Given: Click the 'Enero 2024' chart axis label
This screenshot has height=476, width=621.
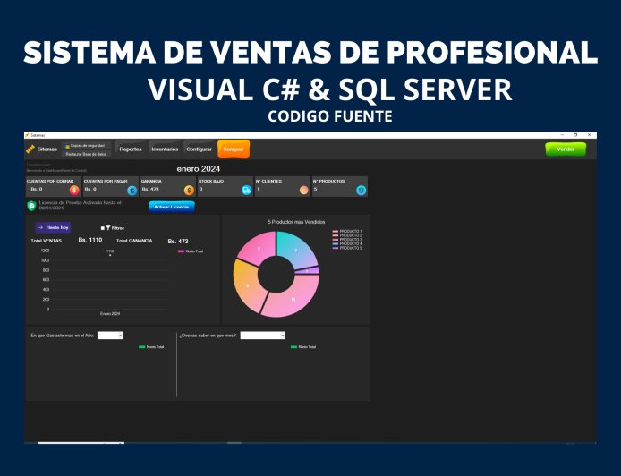Looking at the screenshot, I should point(110,314).
